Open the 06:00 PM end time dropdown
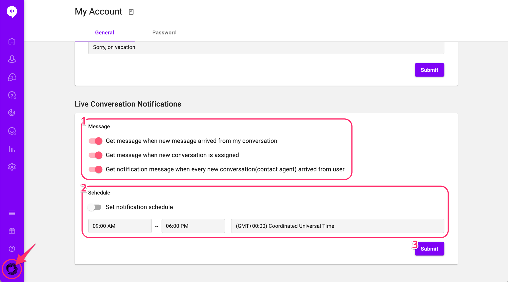 click(x=193, y=226)
